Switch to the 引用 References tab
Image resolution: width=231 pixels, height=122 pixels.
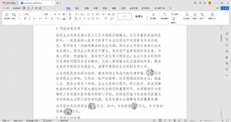click(96, 8)
